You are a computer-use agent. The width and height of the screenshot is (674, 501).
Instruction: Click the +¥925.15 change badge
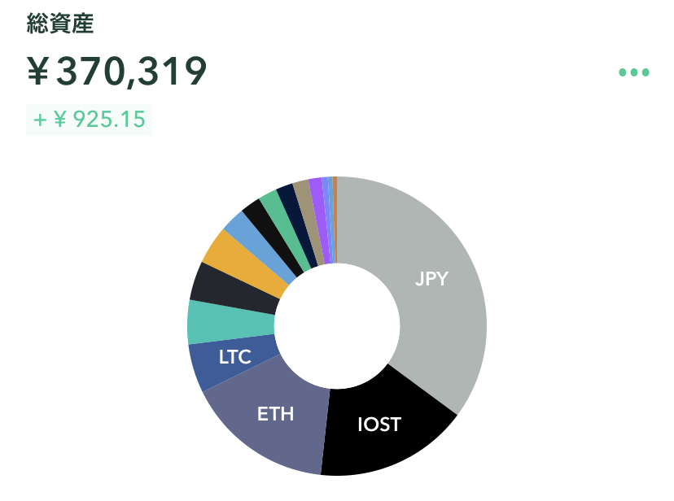coord(90,120)
